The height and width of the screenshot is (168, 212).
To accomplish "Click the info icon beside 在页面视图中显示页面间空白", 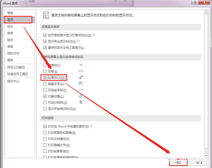I will pos(94,35).
